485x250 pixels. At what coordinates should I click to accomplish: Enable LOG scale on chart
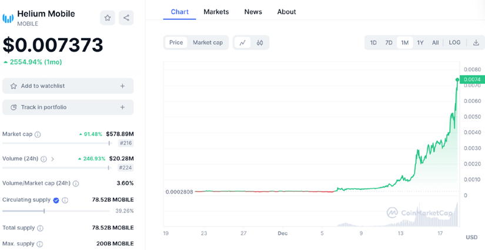coord(454,43)
